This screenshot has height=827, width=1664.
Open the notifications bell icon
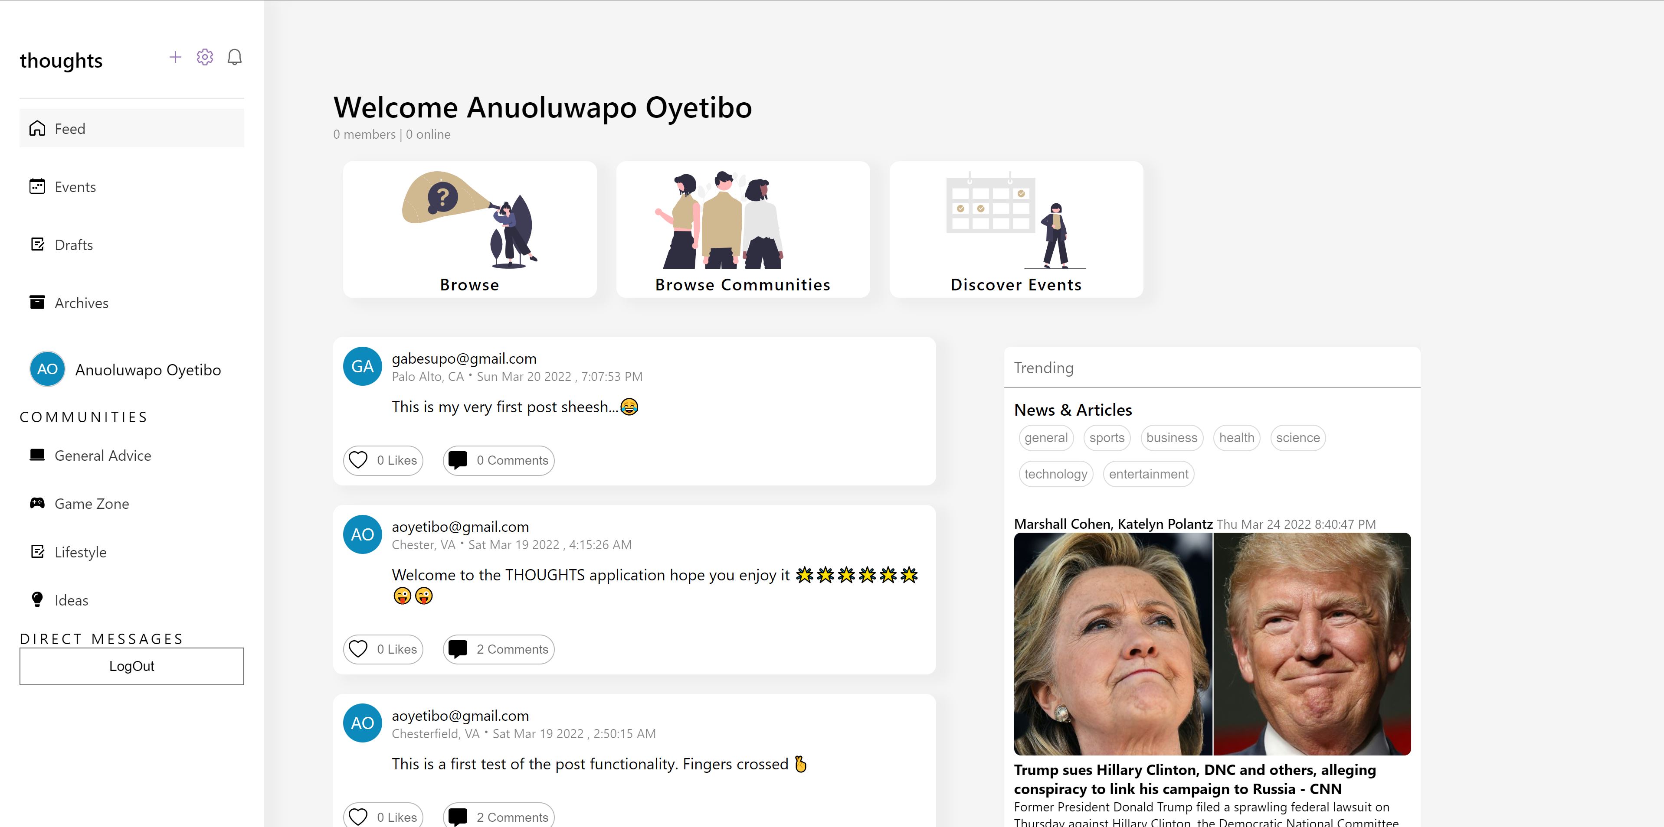click(235, 58)
